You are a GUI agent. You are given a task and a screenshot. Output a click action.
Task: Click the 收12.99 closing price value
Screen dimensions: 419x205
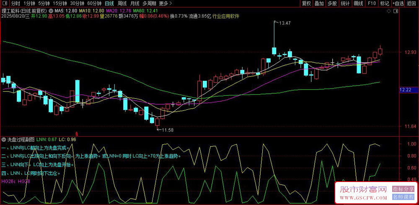point(91,16)
